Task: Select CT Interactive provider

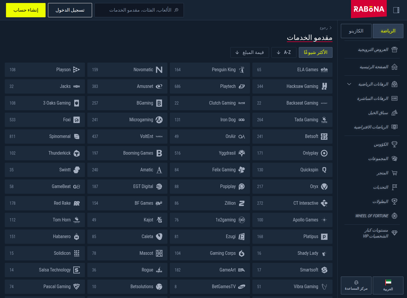Action: (292, 203)
